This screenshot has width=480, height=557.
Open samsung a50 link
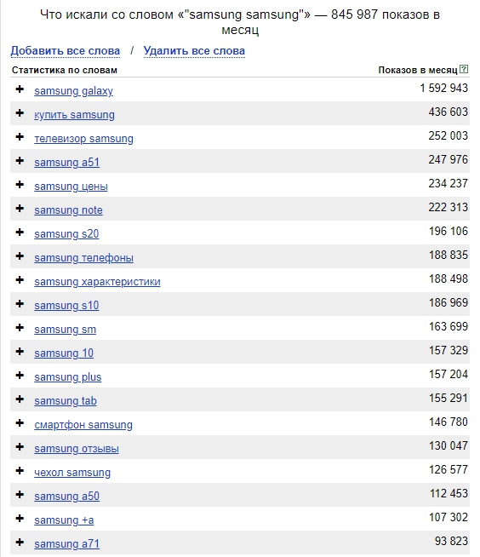66,497
